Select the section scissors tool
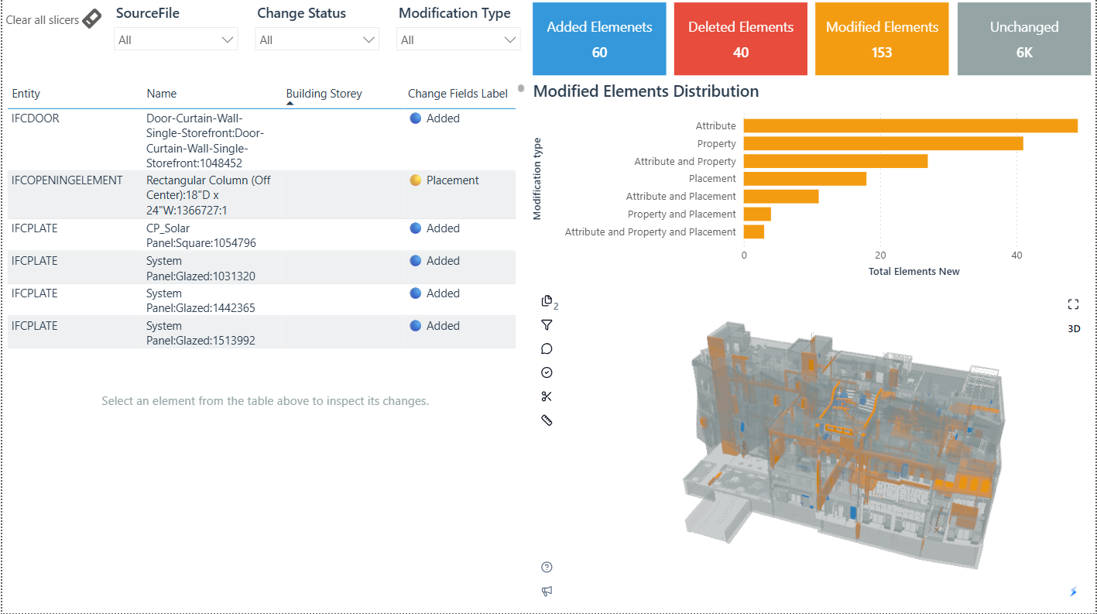Viewport: 1097px width, 614px height. click(547, 396)
